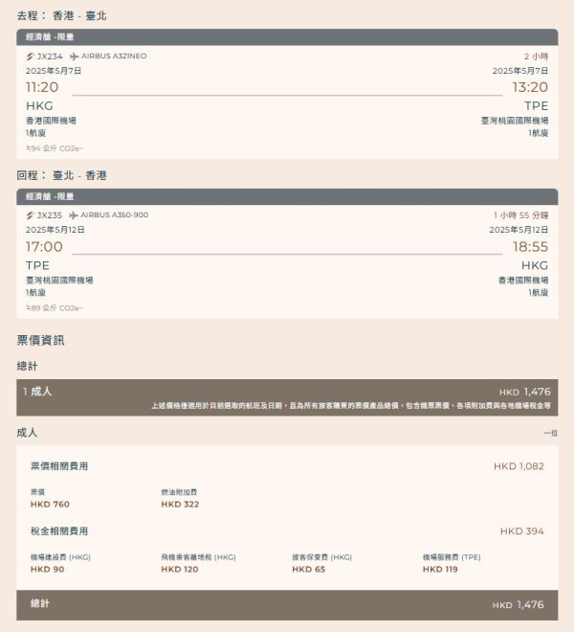Click TPE code under 13:20

pos(536,106)
